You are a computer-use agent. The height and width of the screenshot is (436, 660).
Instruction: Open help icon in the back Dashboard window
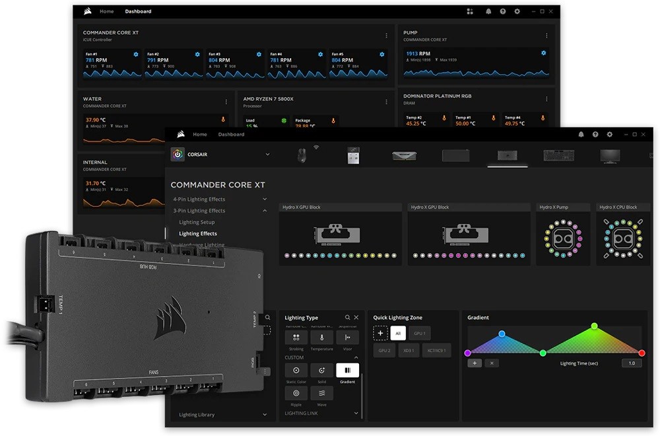point(502,11)
